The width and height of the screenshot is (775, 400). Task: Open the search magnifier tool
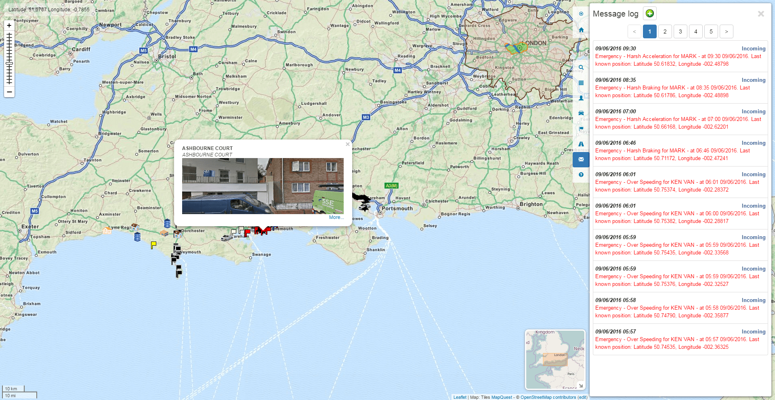581,67
